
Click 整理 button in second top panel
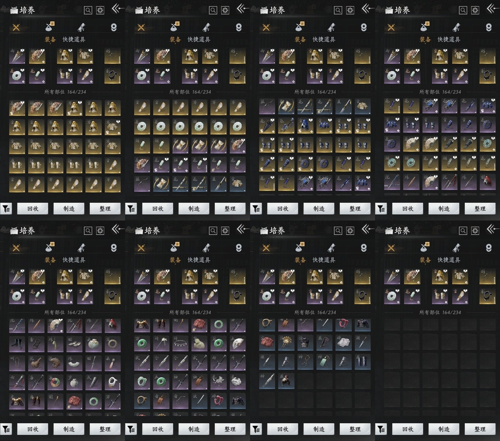point(230,209)
